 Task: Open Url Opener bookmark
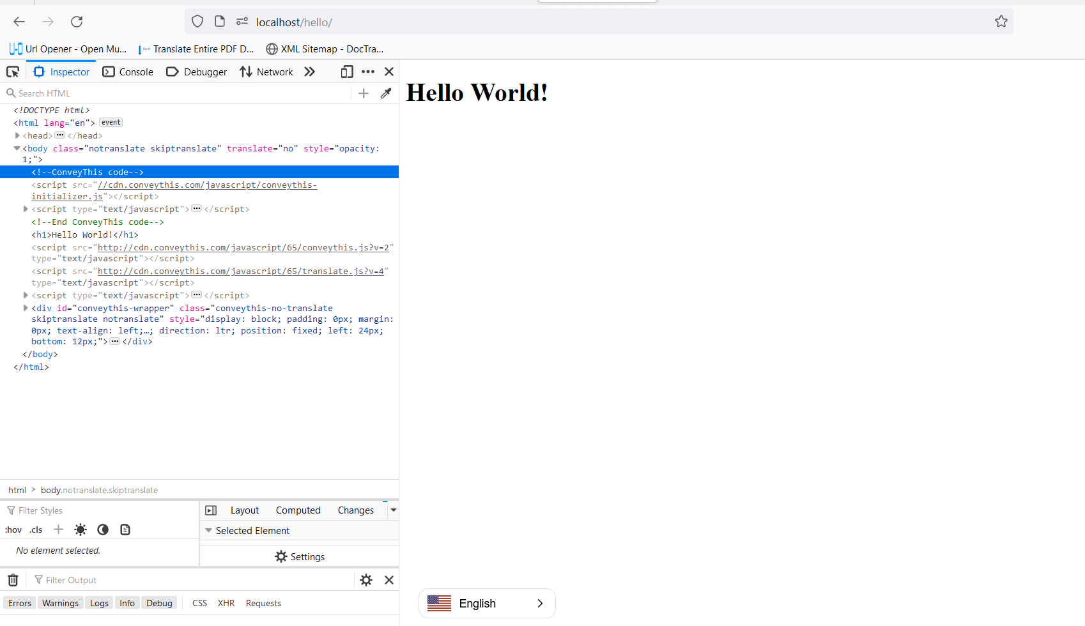(x=68, y=49)
